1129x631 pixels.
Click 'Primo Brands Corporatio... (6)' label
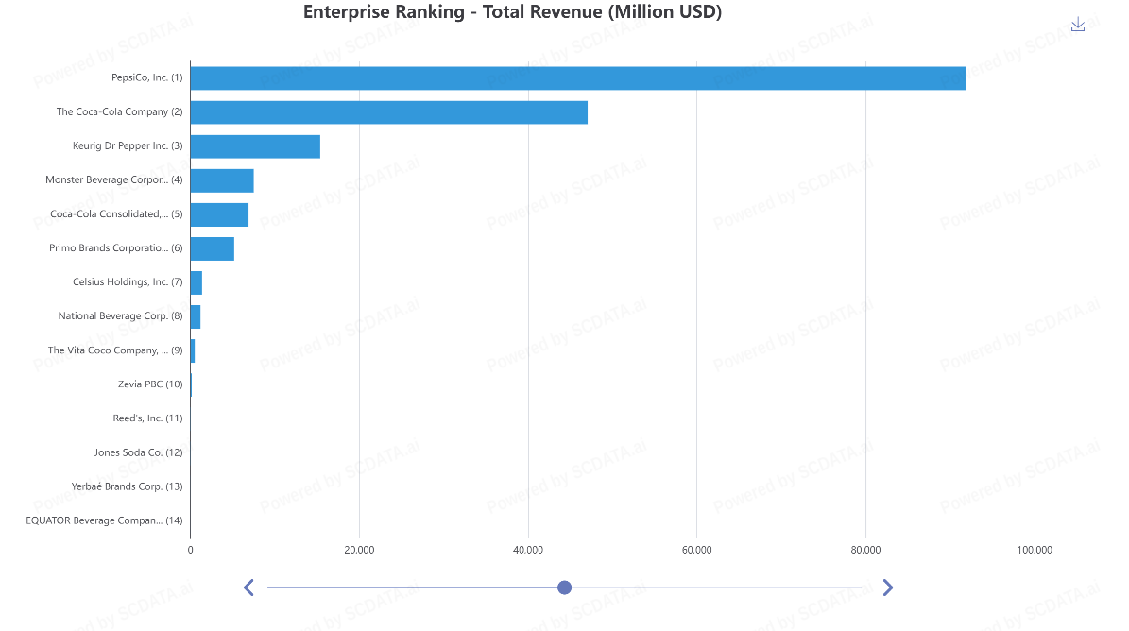point(116,247)
